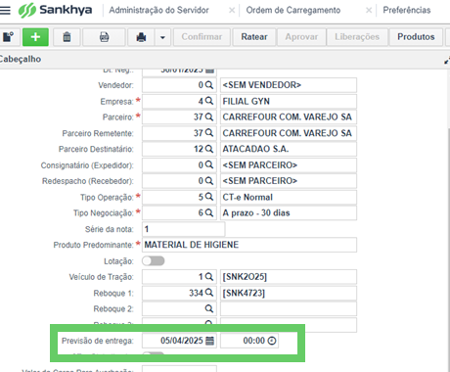Search Veículo de Tração with magnifier icon
This screenshot has width=450, height=372.
click(x=209, y=277)
